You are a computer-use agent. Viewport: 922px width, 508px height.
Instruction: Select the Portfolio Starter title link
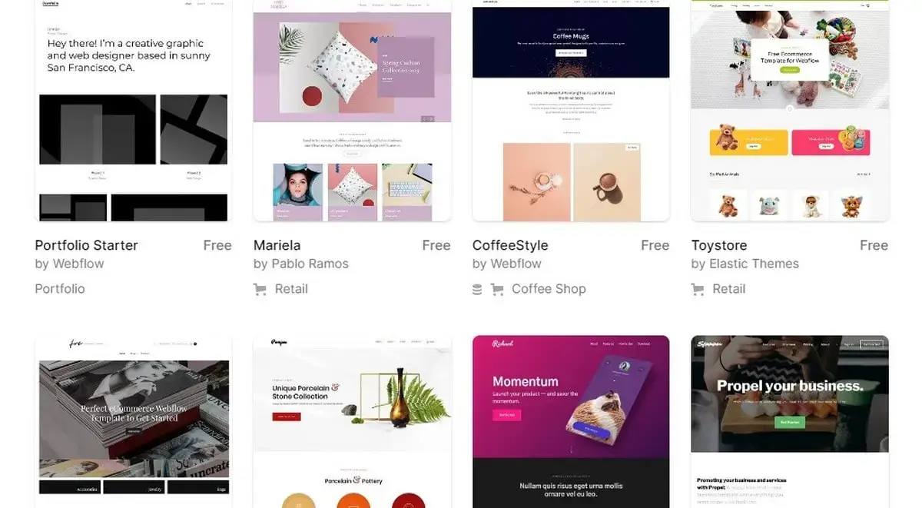click(x=86, y=245)
